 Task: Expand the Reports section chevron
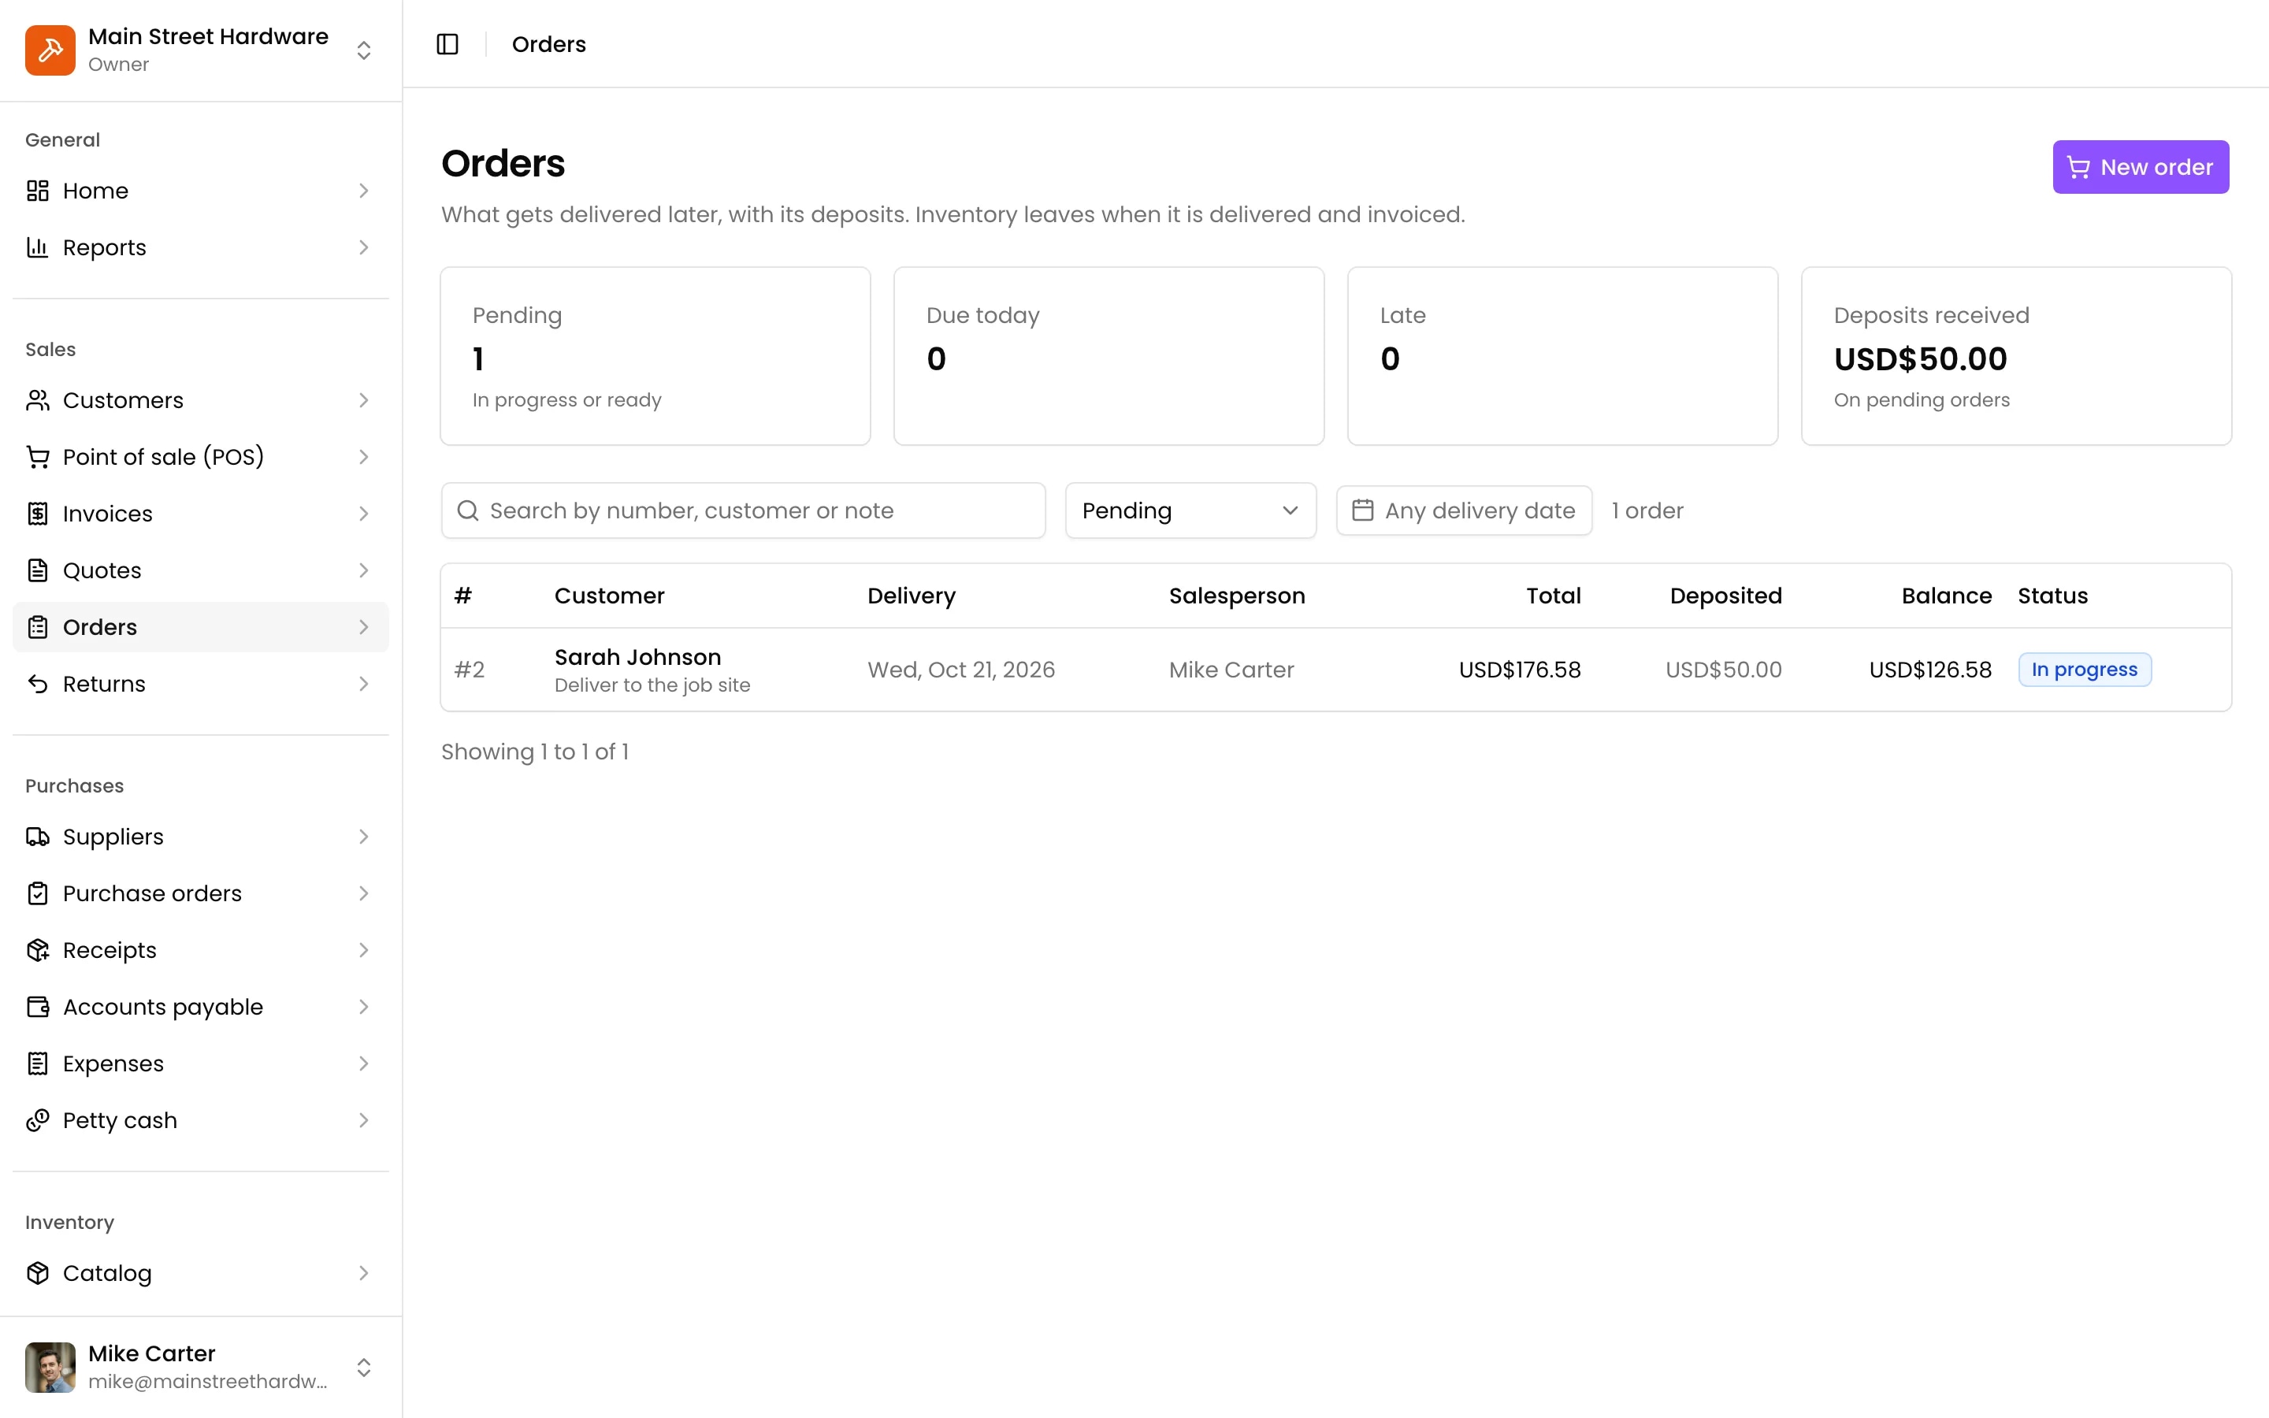[x=364, y=247]
